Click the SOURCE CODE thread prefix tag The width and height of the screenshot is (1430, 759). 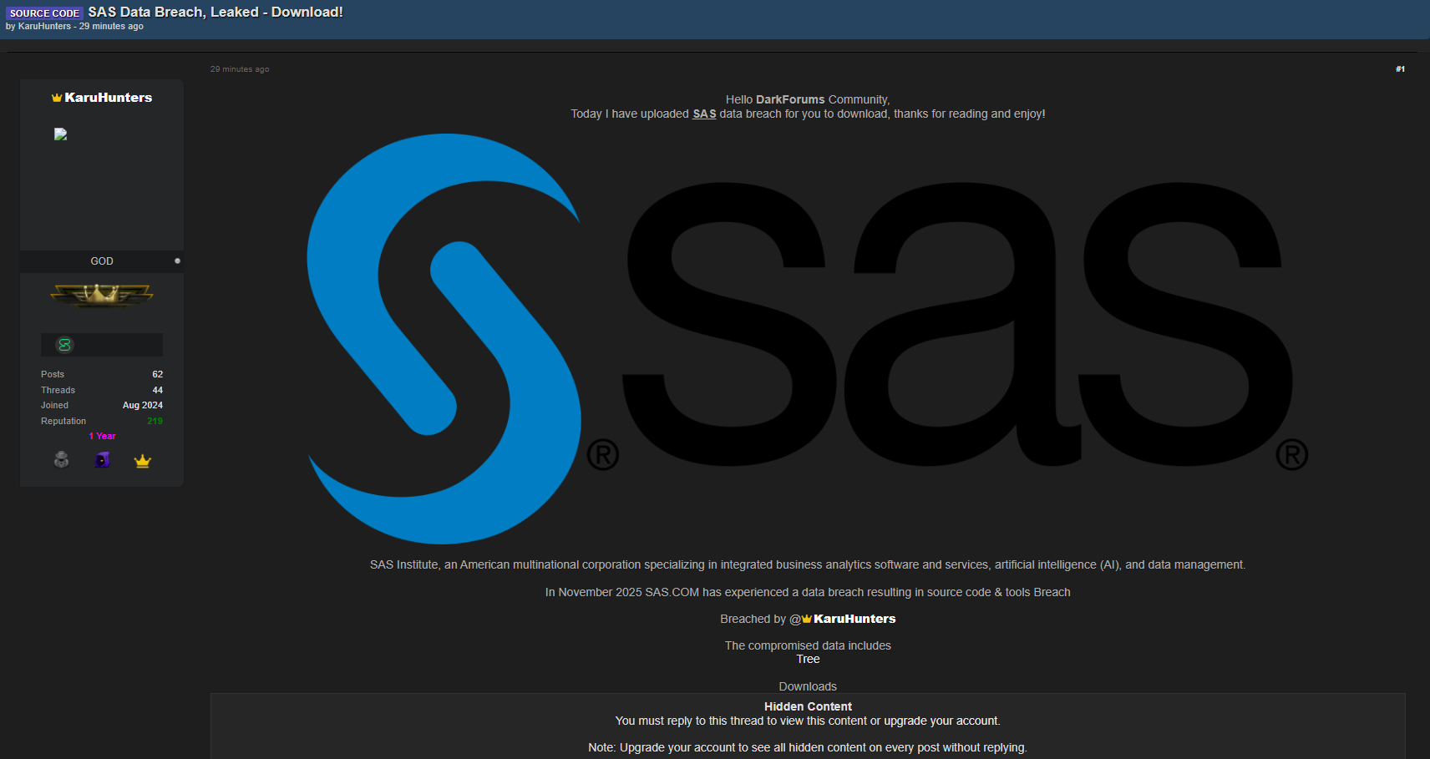coord(44,13)
